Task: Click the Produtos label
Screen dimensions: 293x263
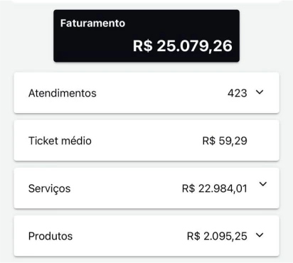Action: point(50,236)
